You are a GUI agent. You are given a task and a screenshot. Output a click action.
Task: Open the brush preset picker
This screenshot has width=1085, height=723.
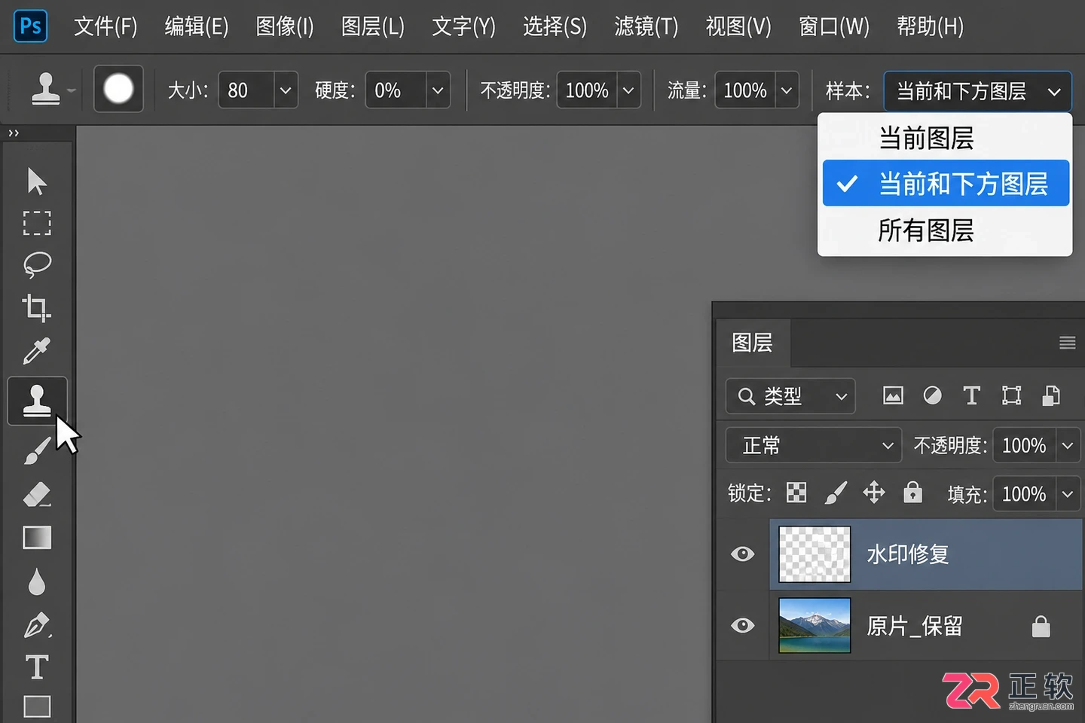(118, 89)
